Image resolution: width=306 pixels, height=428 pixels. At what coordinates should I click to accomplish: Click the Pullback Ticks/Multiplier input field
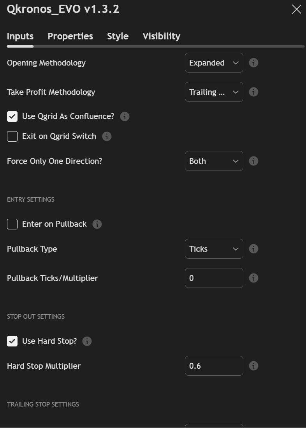[214, 278]
